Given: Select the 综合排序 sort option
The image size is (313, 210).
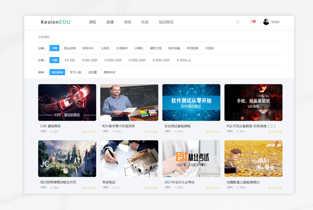Looking at the screenshot, I should [57, 72].
